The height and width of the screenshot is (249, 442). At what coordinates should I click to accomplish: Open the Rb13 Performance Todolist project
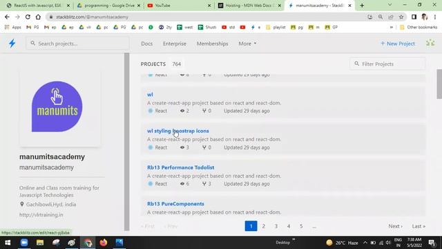coord(180,167)
